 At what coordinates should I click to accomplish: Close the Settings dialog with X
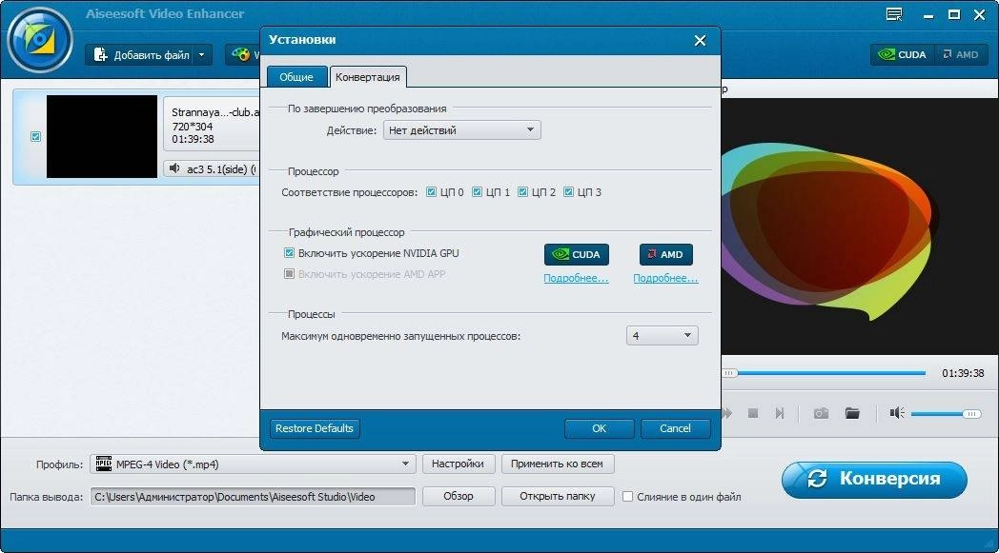click(x=700, y=41)
